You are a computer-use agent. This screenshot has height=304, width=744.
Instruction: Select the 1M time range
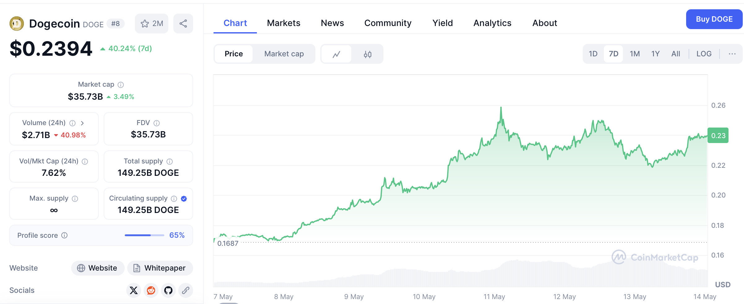coord(634,54)
